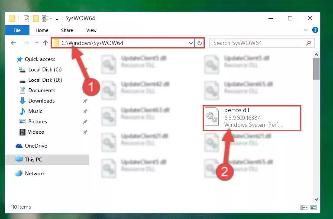The height and width of the screenshot is (219, 333).
Task: Click the Search SysWOW64 box
Action: 262,43
